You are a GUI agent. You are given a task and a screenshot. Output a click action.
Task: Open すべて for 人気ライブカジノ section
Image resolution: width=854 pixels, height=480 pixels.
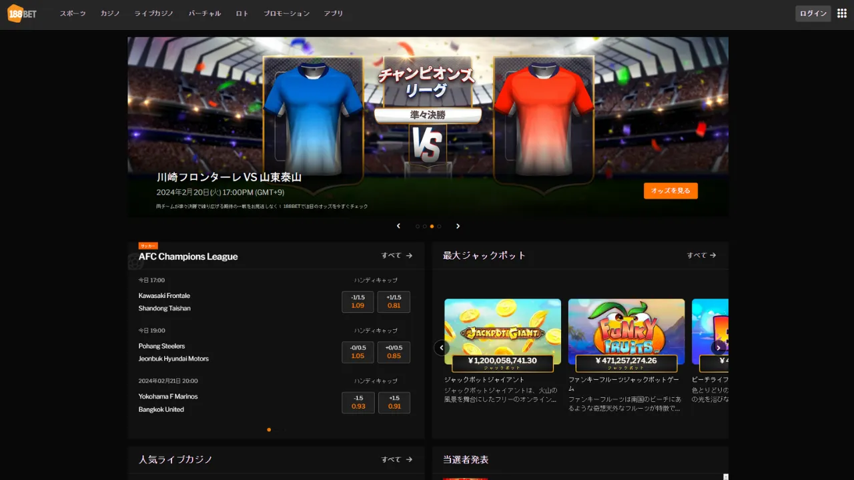[x=397, y=459]
